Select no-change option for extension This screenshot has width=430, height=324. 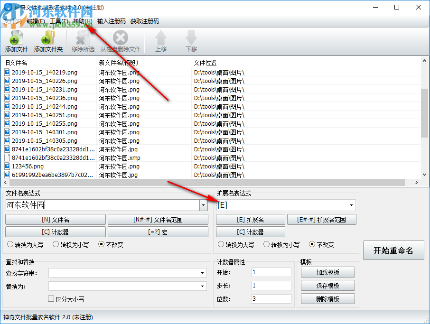tap(312, 244)
